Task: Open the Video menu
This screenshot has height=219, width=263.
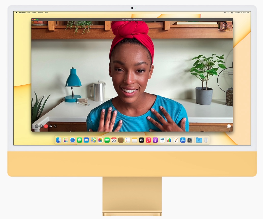Action: [x=34, y=13]
